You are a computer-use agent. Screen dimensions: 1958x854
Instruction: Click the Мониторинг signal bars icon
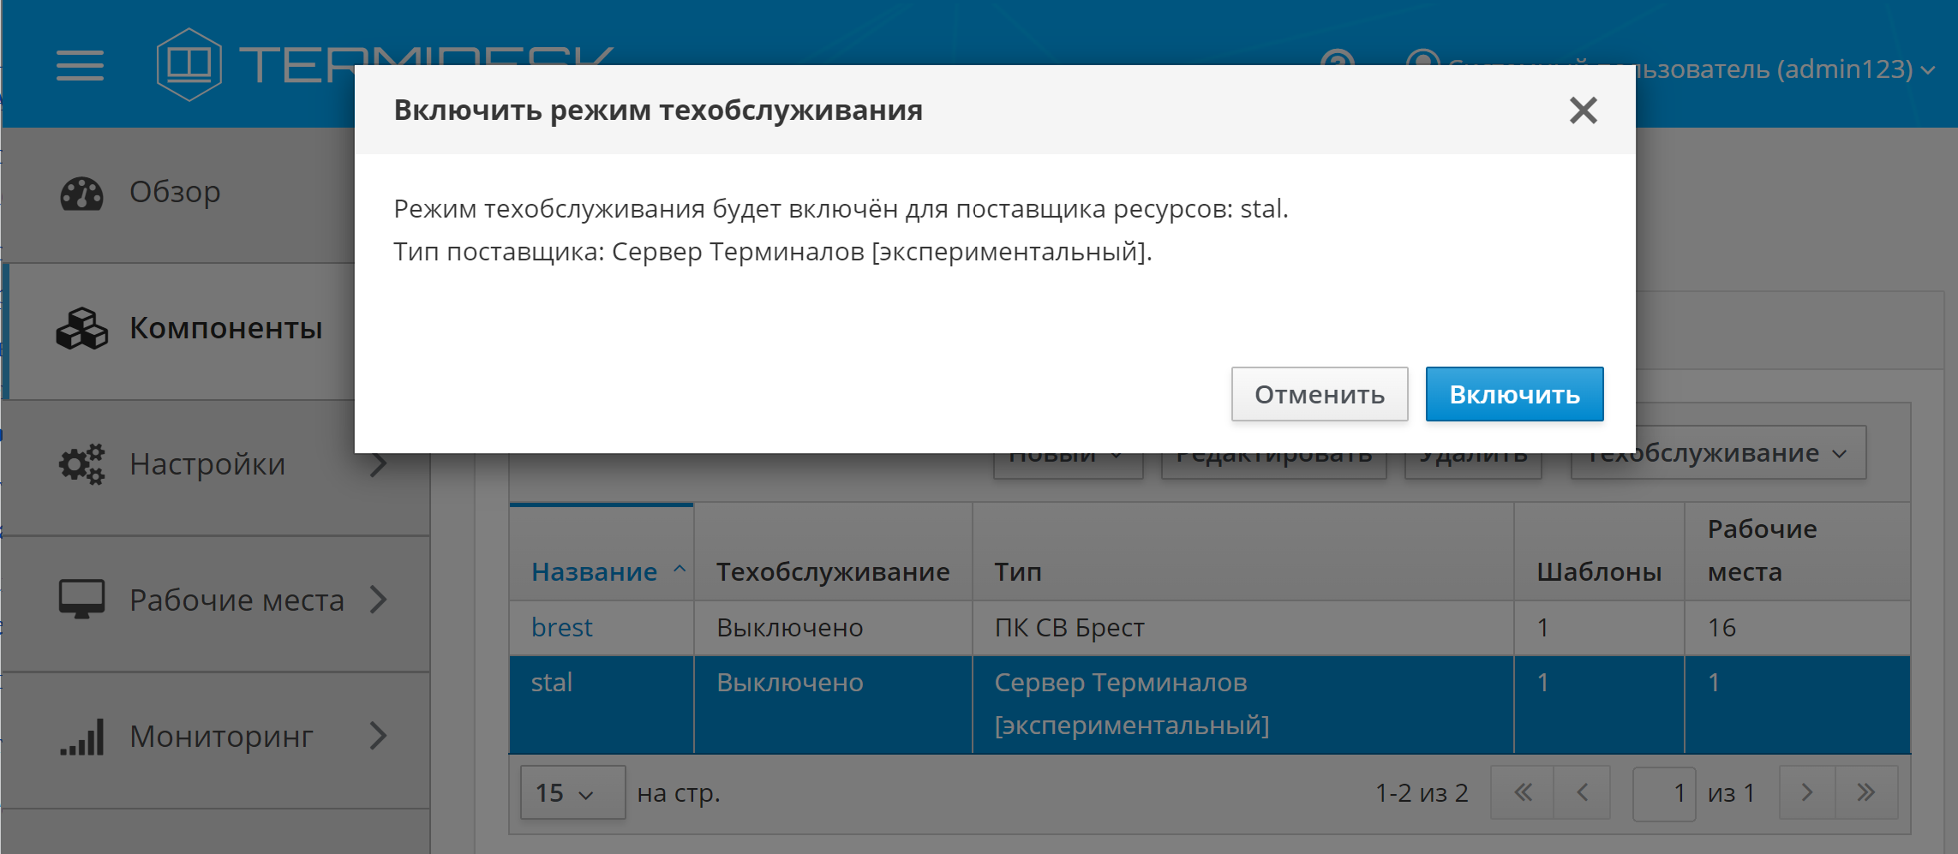(x=81, y=737)
